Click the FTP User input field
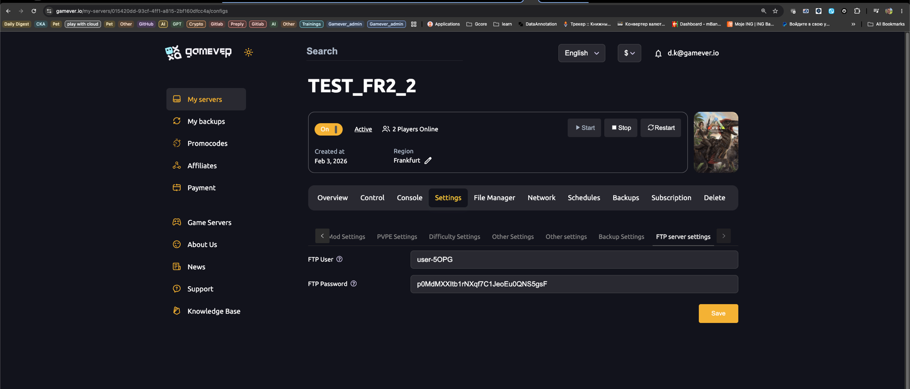This screenshot has height=389, width=910. pos(574,259)
